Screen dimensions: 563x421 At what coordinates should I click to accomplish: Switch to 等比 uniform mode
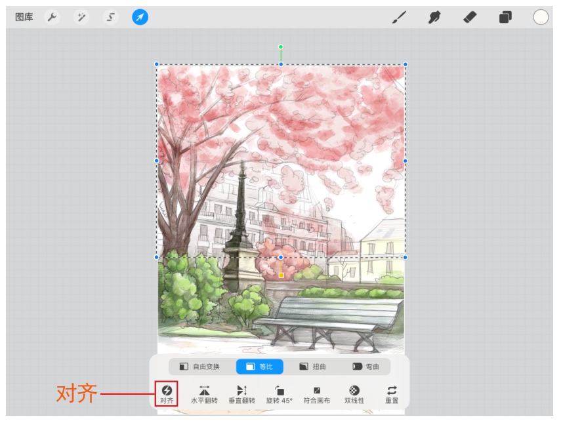(x=260, y=367)
